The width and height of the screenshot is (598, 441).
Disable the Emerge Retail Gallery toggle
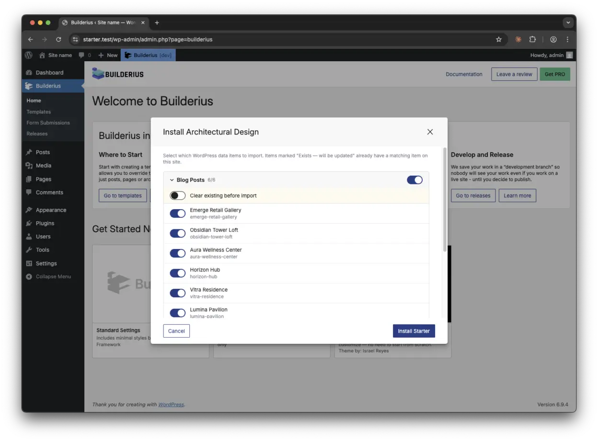(177, 214)
